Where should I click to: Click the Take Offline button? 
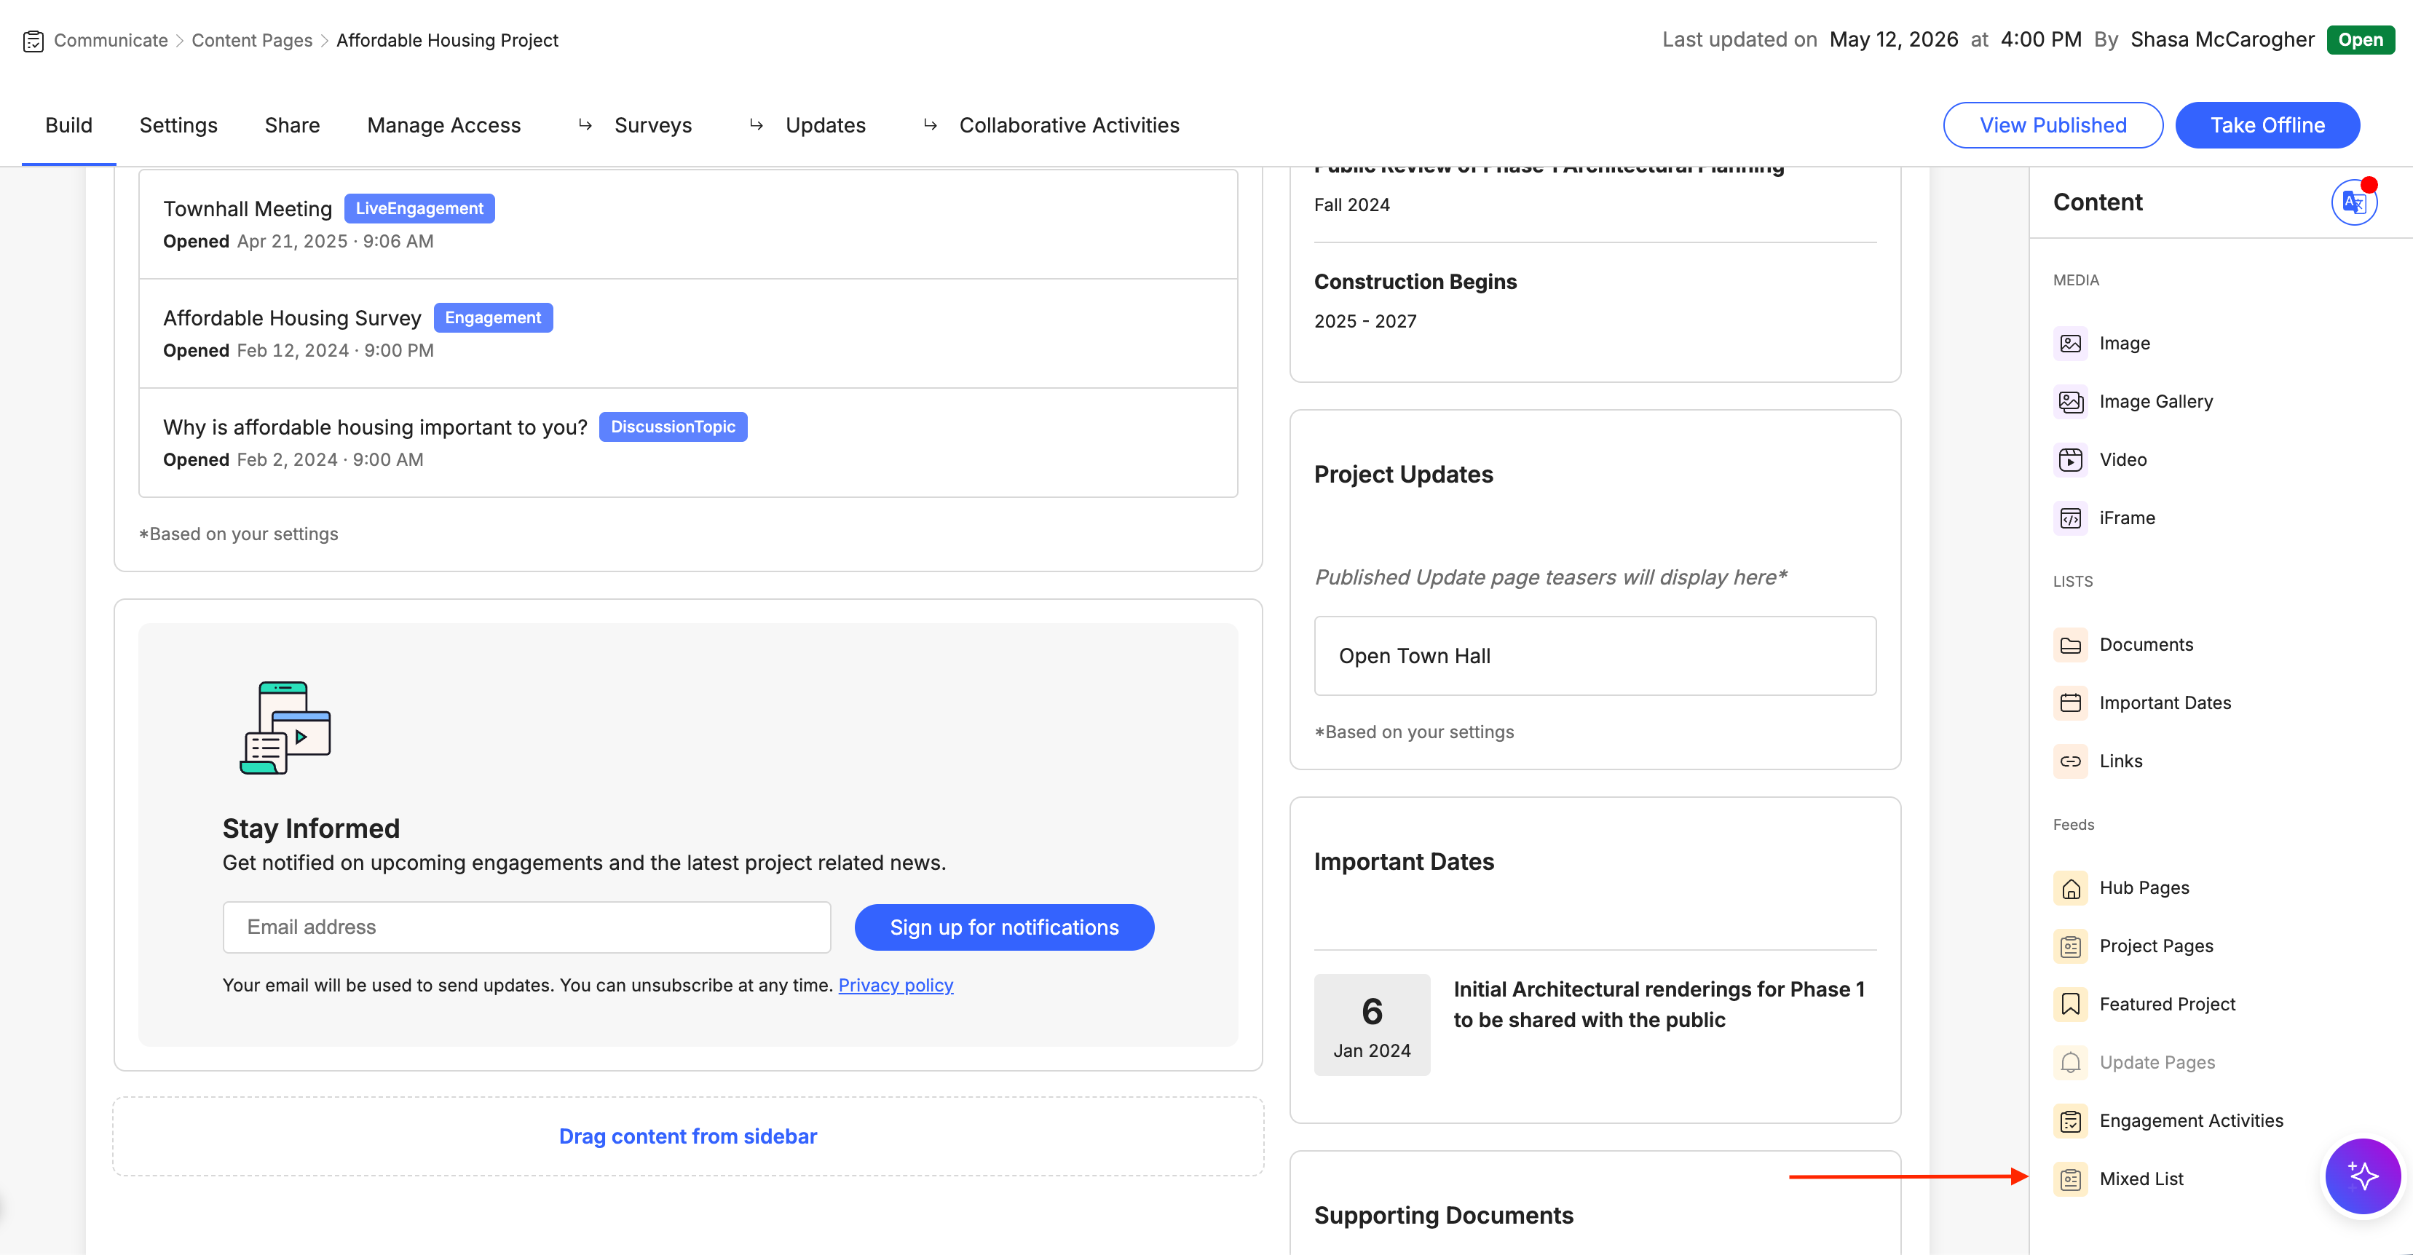pos(2268,125)
